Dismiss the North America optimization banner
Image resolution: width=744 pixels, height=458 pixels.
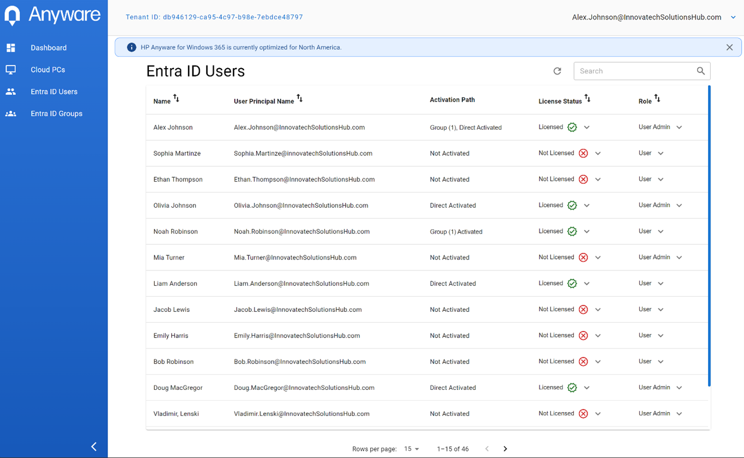point(729,47)
